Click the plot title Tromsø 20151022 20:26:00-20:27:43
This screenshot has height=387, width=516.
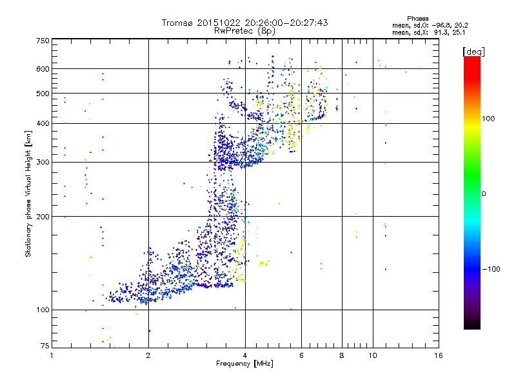[x=245, y=23]
